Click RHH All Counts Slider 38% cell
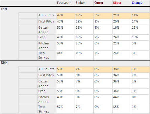 (x=122, y=69)
